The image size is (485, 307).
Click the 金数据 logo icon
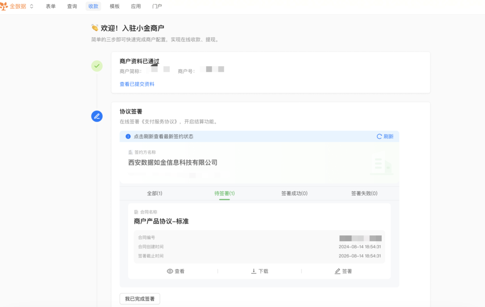click(4, 6)
